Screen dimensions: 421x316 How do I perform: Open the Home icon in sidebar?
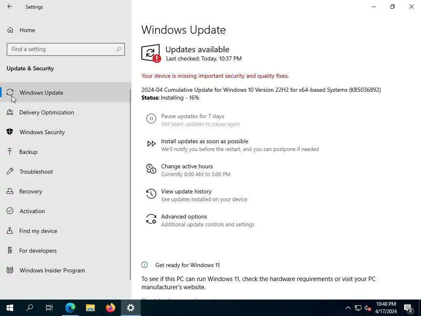click(10, 30)
